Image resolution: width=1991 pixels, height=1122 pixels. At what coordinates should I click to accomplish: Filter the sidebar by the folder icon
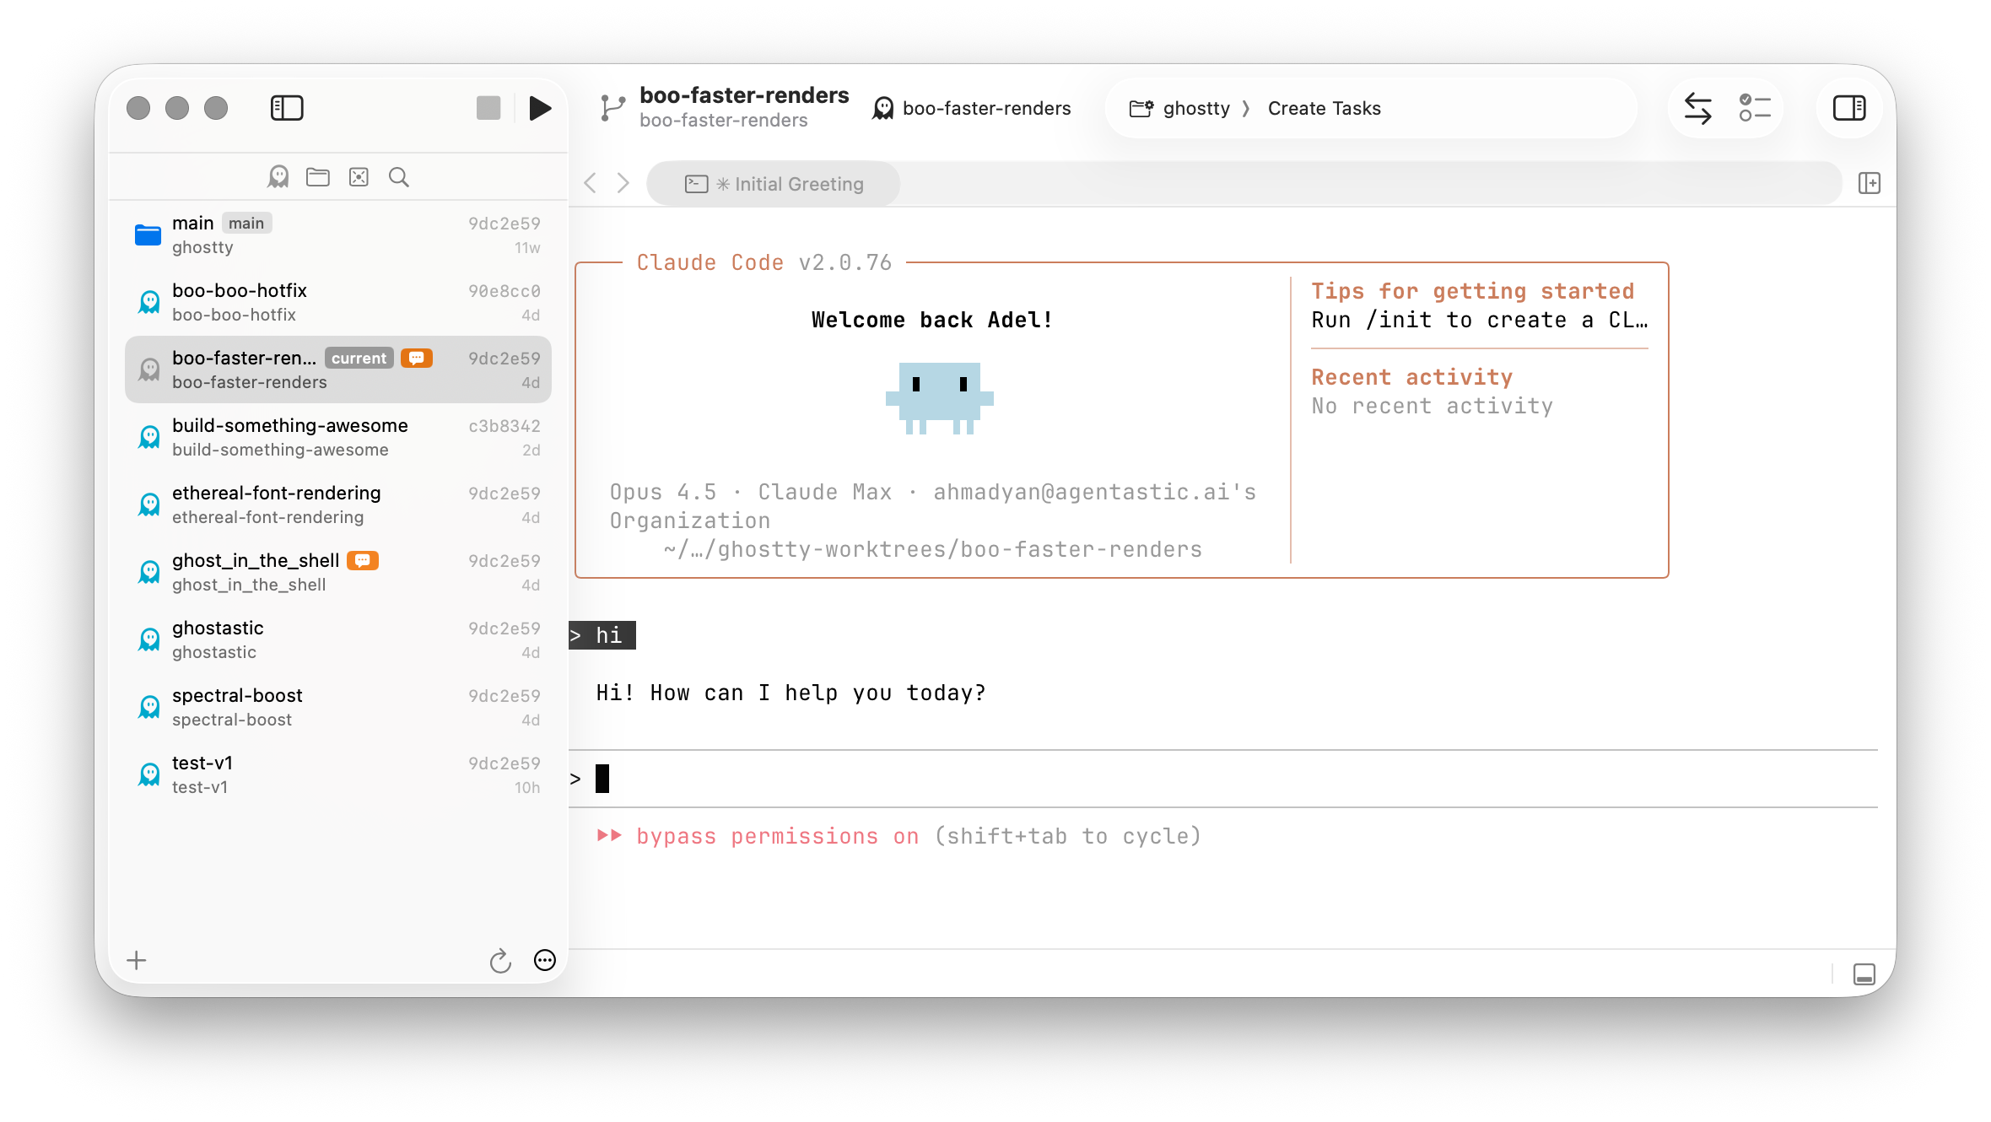pos(317,176)
